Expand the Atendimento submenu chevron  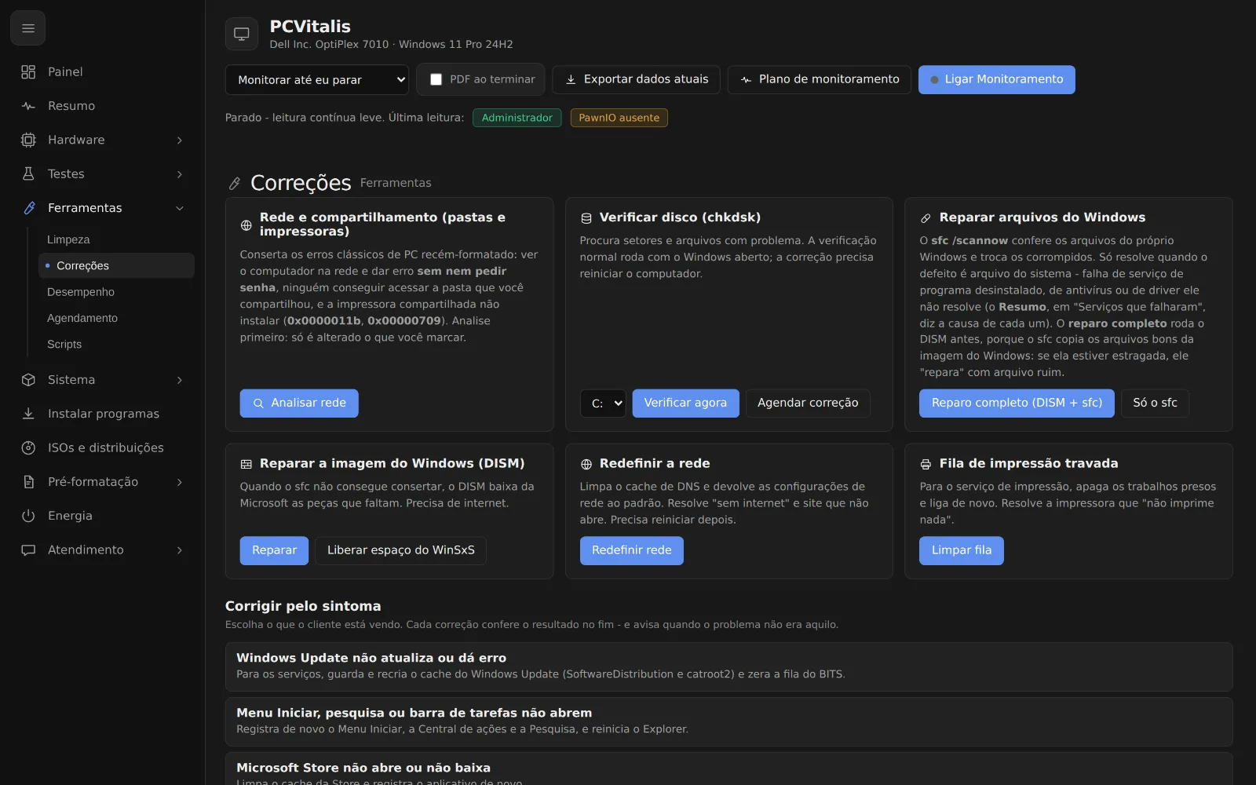tap(180, 550)
